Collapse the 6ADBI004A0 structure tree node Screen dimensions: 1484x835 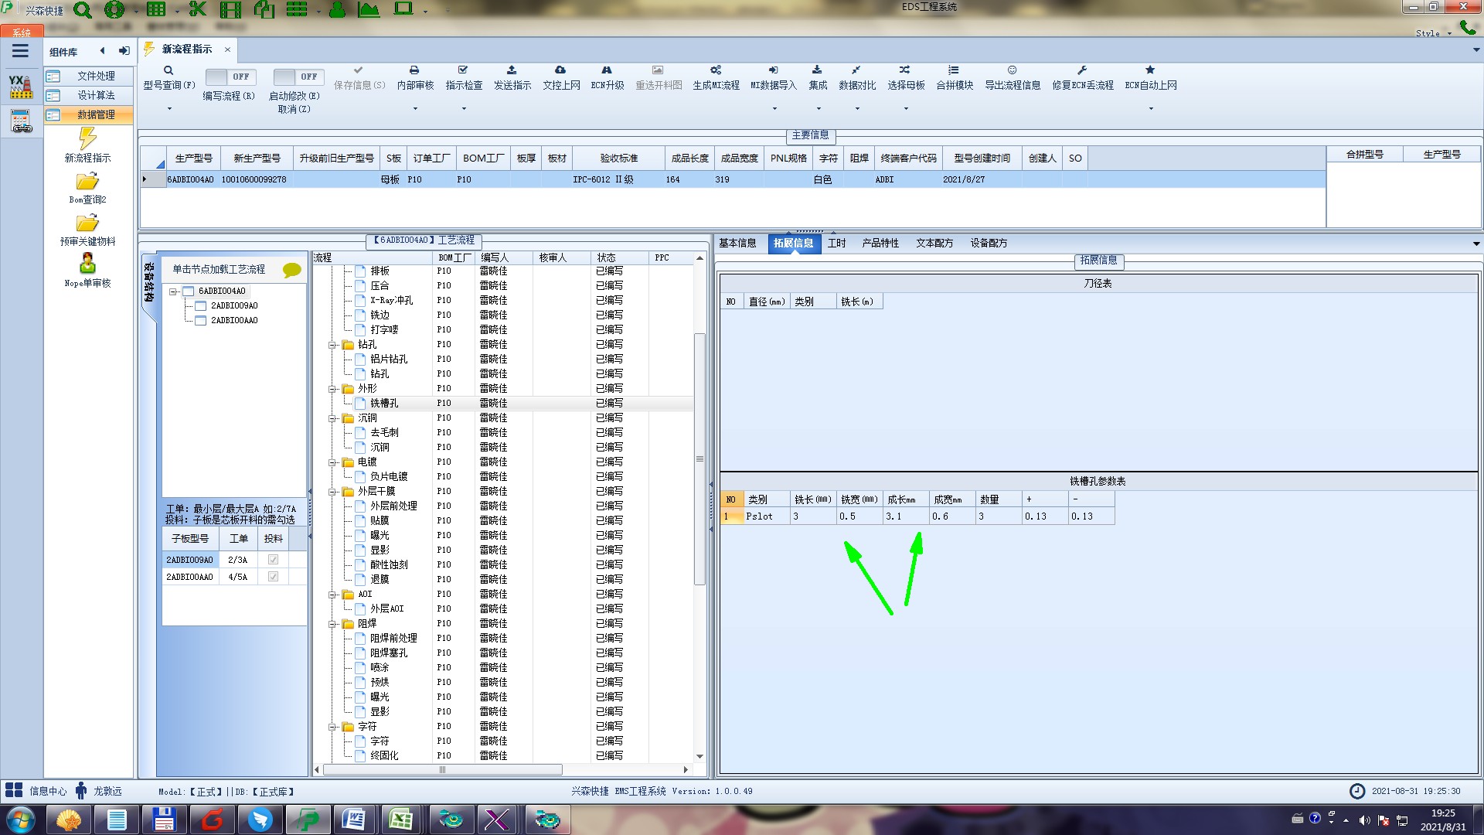(174, 291)
